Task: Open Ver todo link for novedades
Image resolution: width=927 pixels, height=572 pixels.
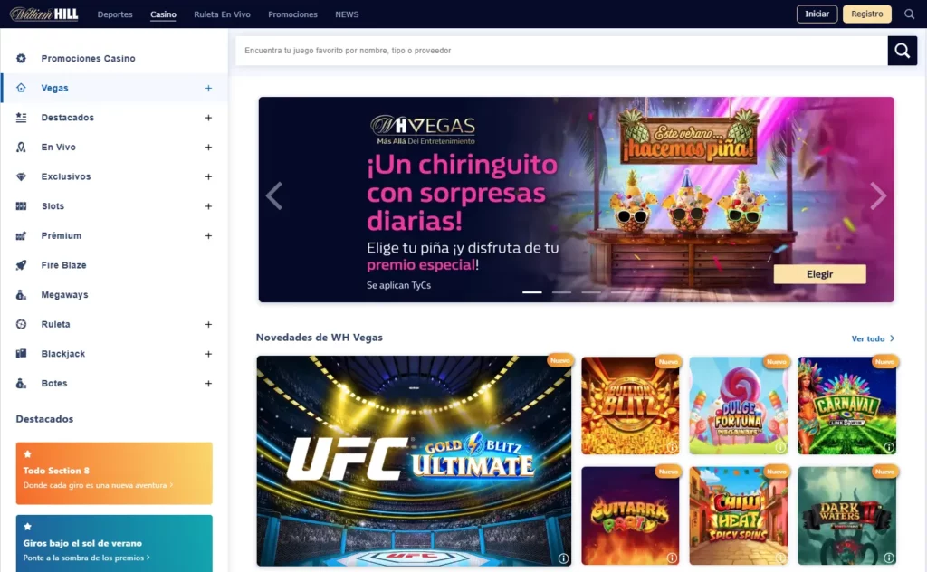Action: (x=873, y=338)
